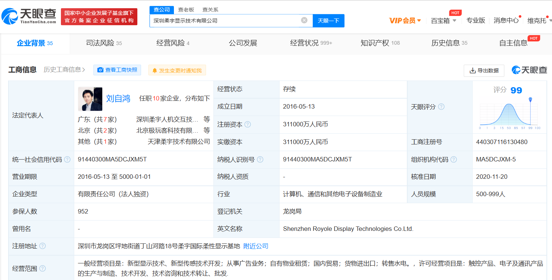The image size is (552, 280).
Task: Select the 查老板 search tab
Action: (x=186, y=10)
